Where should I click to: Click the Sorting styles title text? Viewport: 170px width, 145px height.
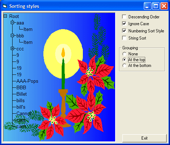(x=24, y=6)
